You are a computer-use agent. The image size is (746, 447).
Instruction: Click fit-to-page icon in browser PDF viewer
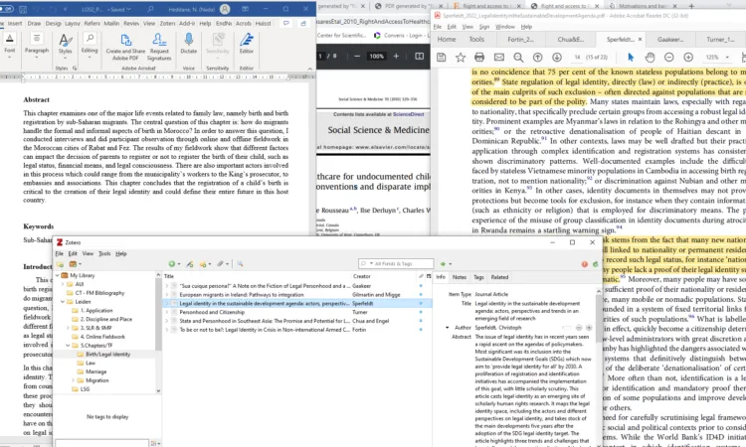[x=419, y=56]
